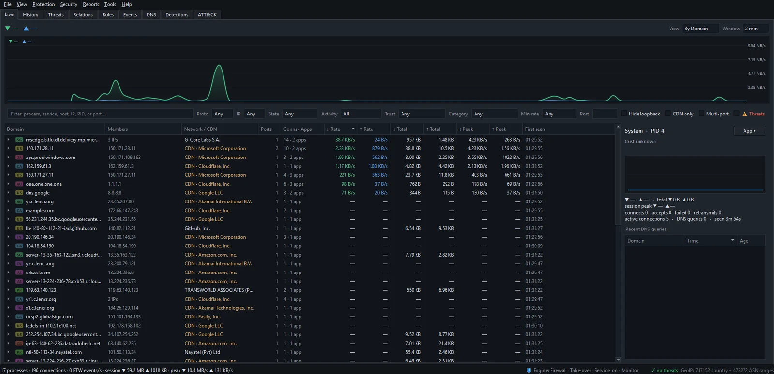The width and height of the screenshot is (774, 374).
Task: Click the orange Threats warning triangle icon
Action: click(x=744, y=114)
